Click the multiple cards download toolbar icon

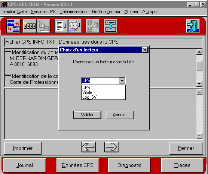(x=75, y=26)
